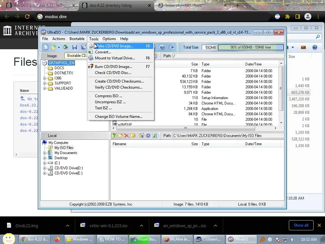
Task: Expand the SUPPORT folder node
Action: (44, 84)
